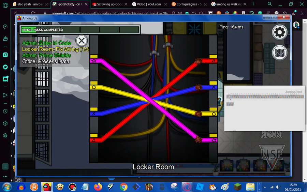Image resolution: width=307 pixels, height=192 pixels.
Task: Open Snipping Tool from the taskbar
Action: [174, 187]
